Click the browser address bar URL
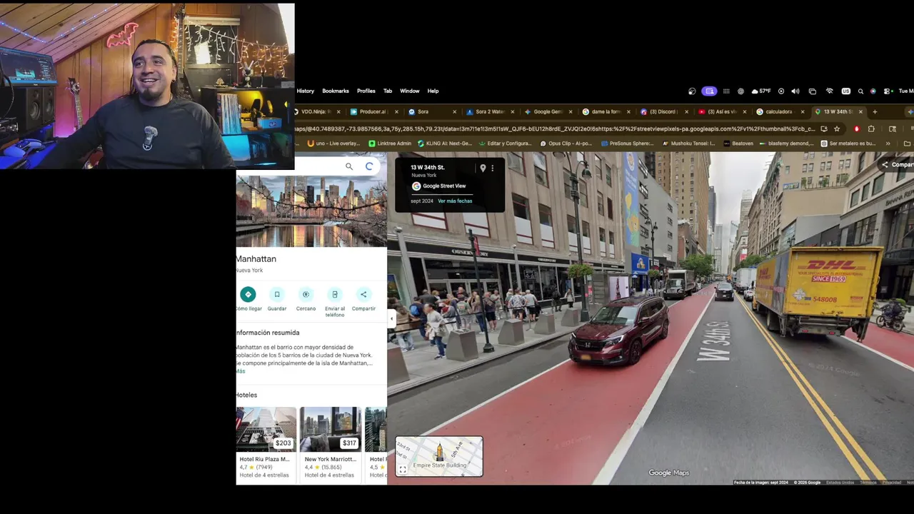This screenshot has height=514, width=914. coord(555,129)
